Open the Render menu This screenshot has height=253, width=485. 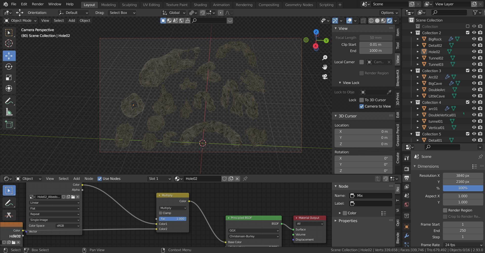[38, 4]
